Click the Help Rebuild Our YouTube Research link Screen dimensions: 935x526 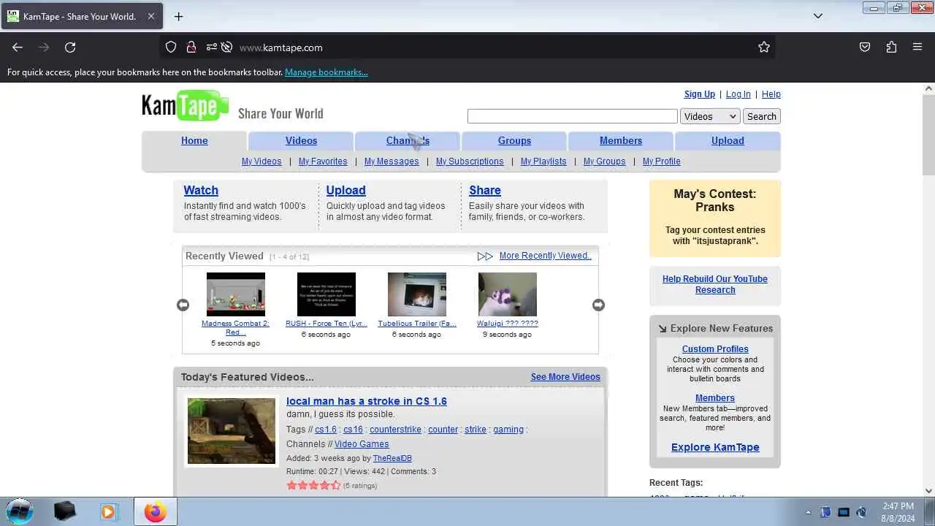click(715, 284)
